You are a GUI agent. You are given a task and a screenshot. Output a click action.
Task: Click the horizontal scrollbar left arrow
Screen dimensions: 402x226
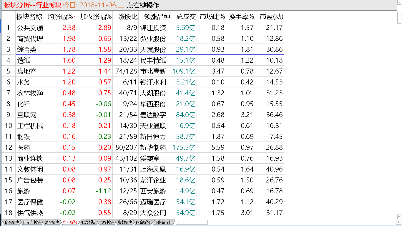178,222
